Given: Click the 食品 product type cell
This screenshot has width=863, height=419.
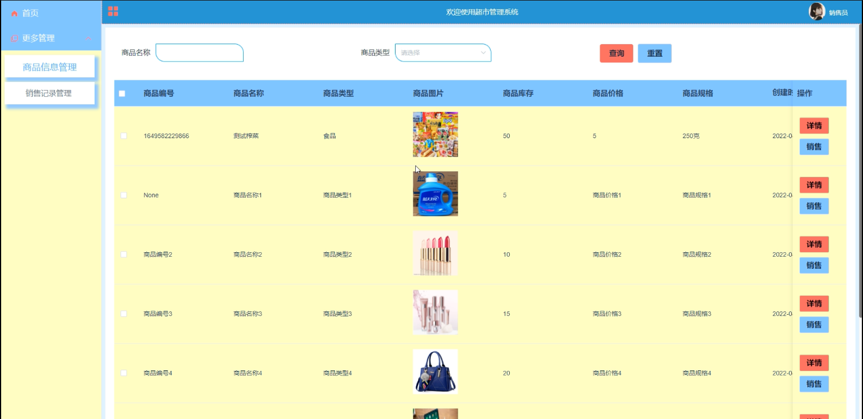Looking at the screenshot, I should (x=329, y=136).
